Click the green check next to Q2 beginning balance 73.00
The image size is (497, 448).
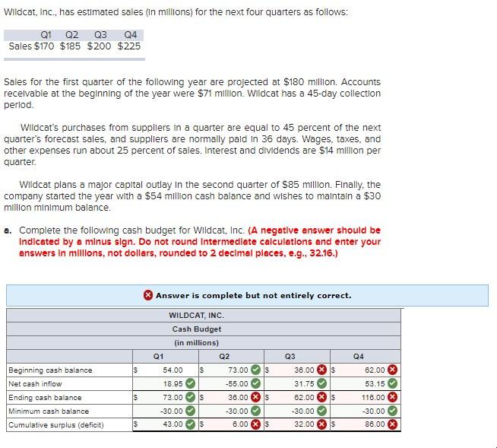click(x=255, y=370)
